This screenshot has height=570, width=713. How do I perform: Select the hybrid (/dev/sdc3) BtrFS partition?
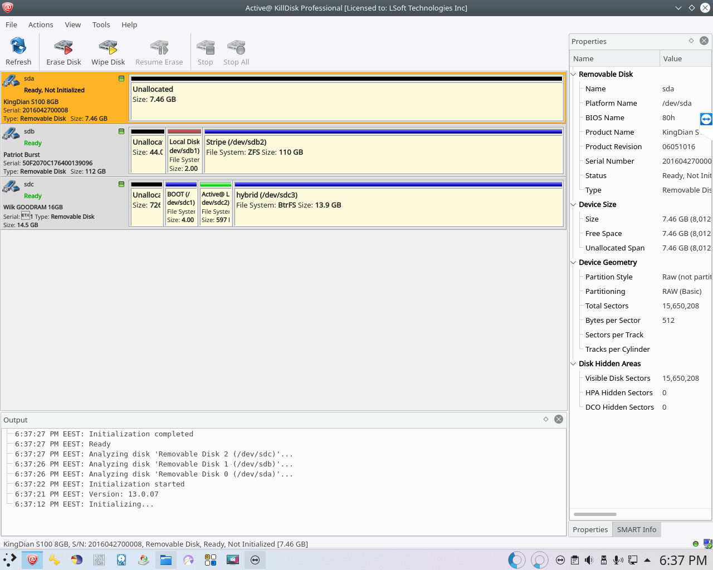point(398,204)
